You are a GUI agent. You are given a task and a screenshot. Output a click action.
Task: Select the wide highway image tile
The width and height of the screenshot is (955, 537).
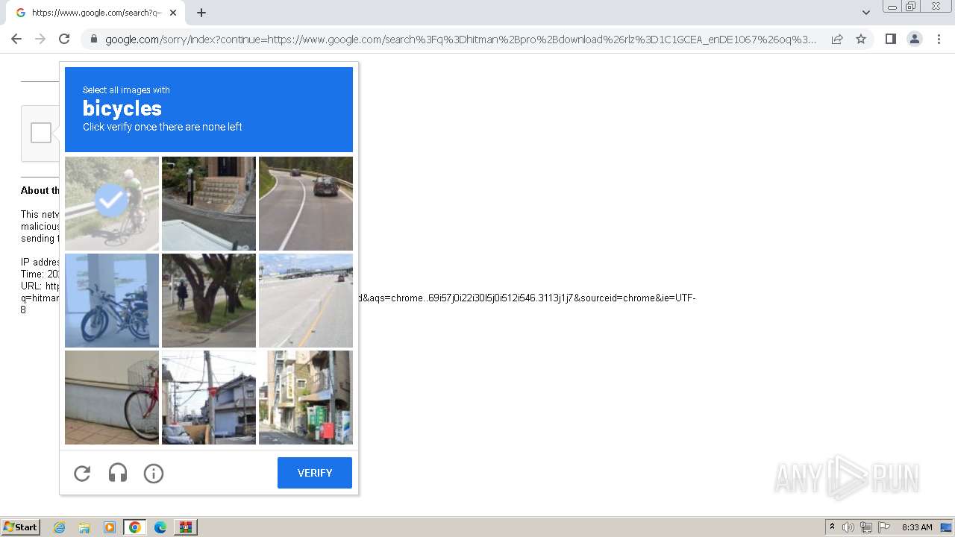[306, 301]
